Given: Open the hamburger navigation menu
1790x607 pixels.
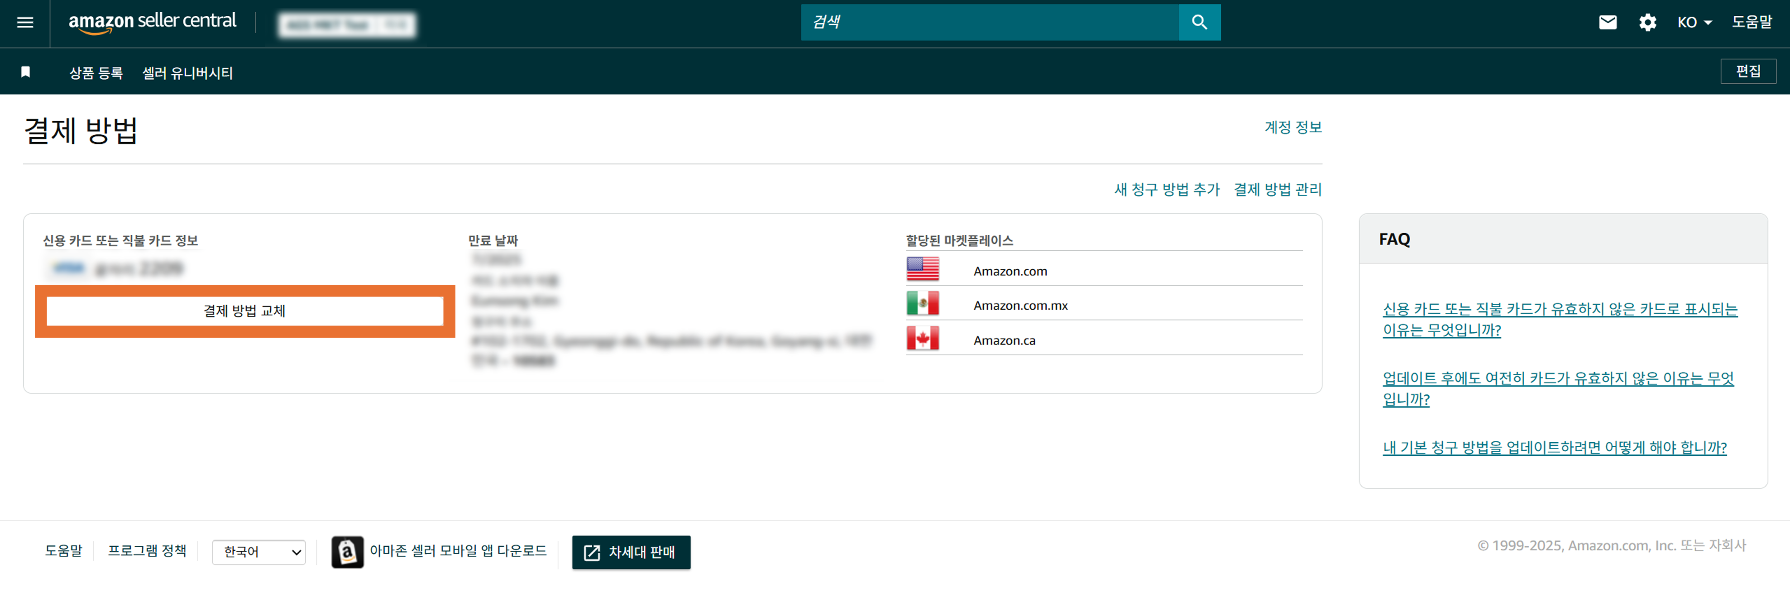Looking at the screenshot, I should pyautogui.click(x=25, y=23).
